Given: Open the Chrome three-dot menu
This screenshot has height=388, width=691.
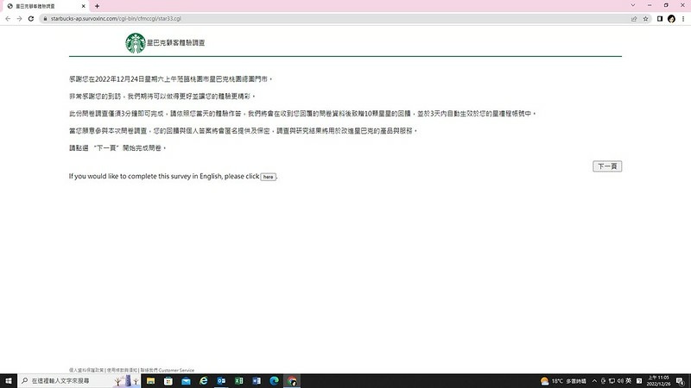Looking at the screenshot, I should (683, 18).
